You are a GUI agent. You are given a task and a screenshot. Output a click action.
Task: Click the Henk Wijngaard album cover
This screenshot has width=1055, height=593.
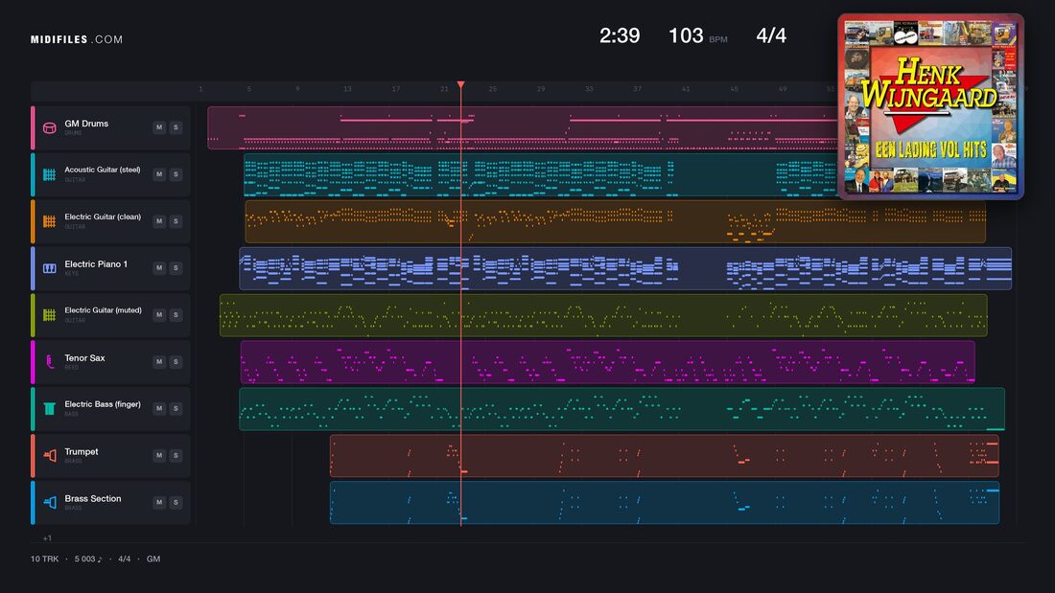(x=930, y=106)
